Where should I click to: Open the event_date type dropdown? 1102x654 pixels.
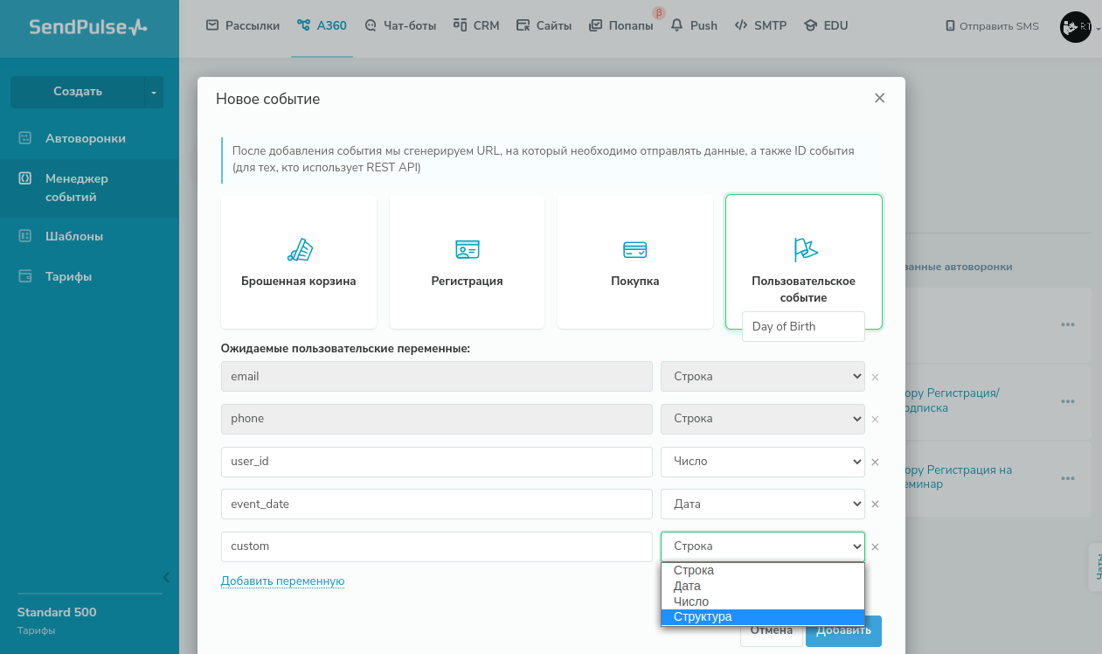[762, 504]
